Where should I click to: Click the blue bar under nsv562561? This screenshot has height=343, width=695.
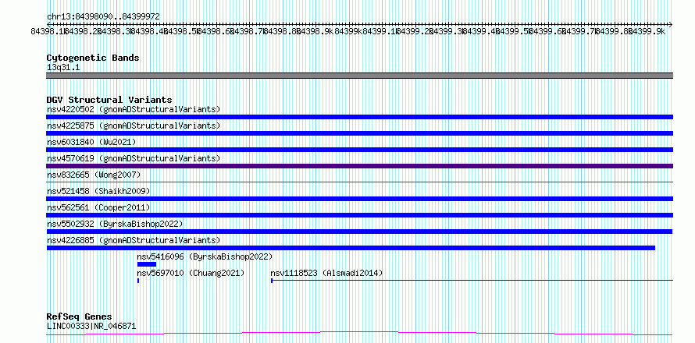click(359, 215)
